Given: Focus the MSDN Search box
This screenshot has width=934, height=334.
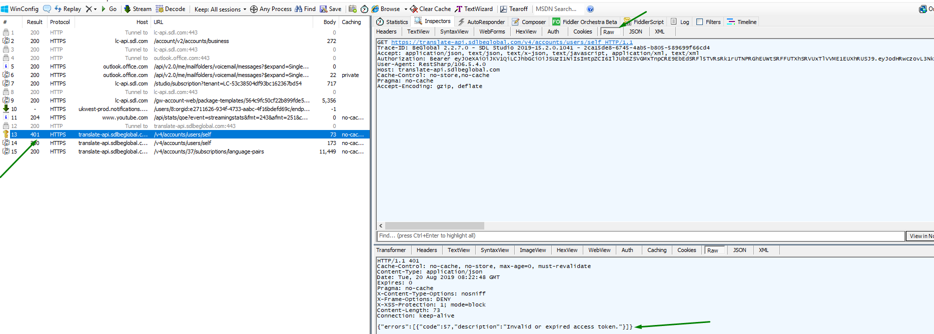Looking at the screenshot, I should point(558,9).
